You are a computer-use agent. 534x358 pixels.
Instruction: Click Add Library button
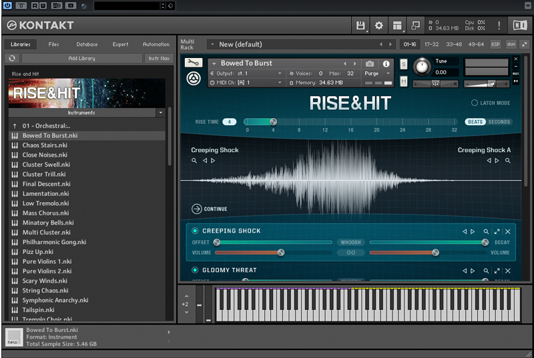coord(81,58)
